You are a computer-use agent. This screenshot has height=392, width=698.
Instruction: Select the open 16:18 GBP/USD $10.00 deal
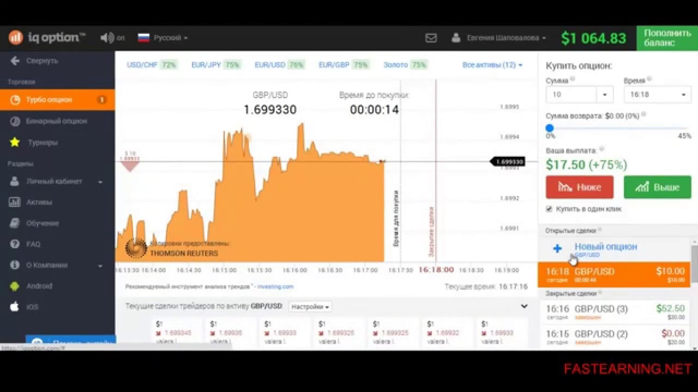coord(614,274)
